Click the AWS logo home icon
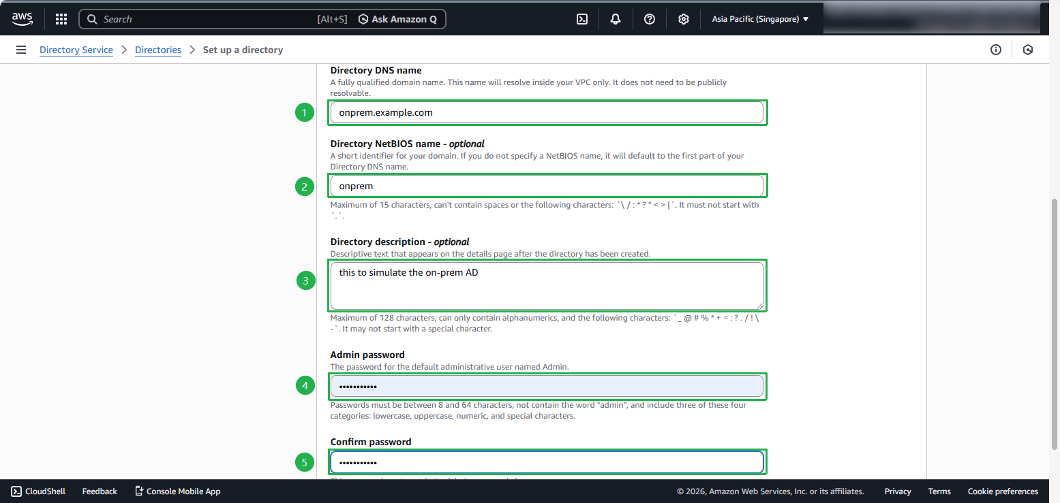 pos(22,19)
